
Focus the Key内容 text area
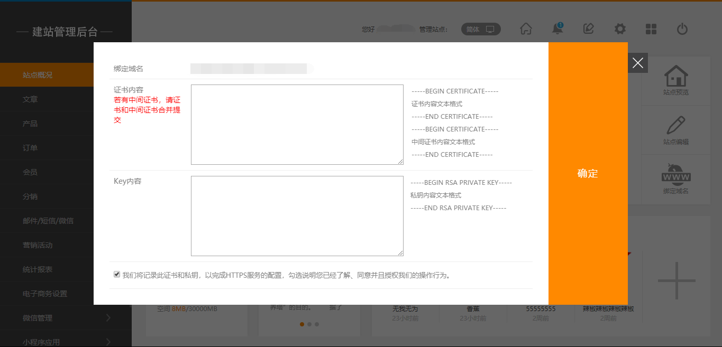pos(297,216)
